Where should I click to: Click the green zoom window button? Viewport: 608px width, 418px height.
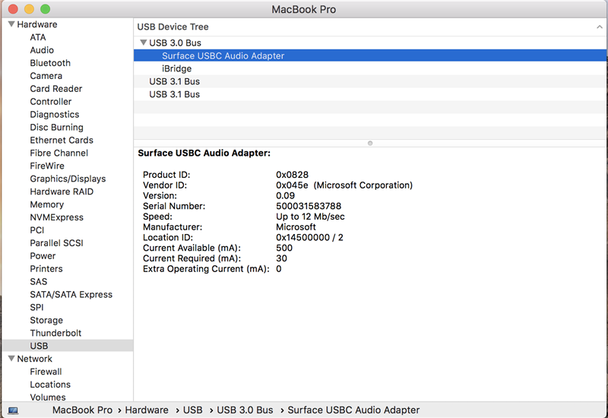46,8
